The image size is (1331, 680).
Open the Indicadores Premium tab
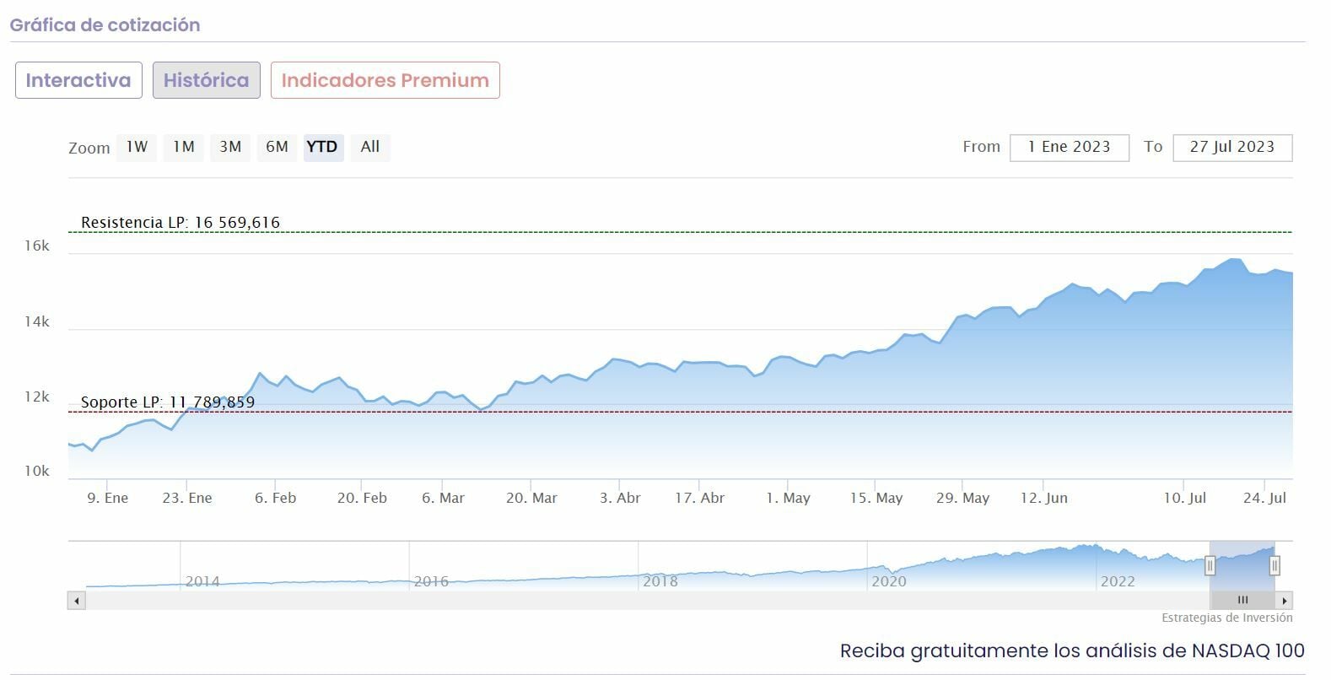pos(385,80)
